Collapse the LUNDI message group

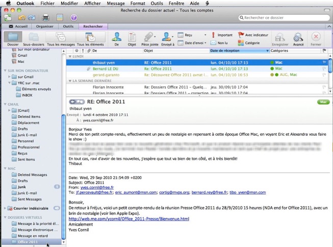70,57
